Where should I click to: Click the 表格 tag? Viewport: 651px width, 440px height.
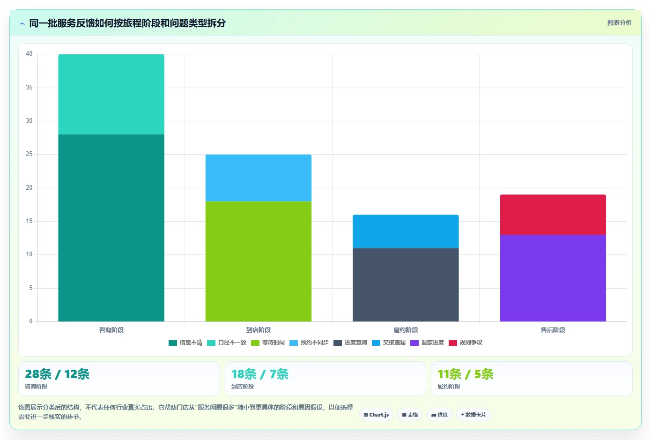click(x=410, y=415)
